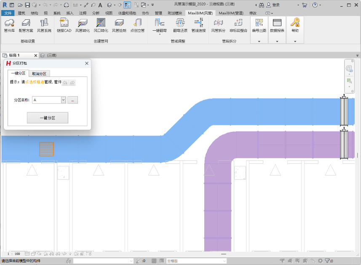This screenshot has width=361, height=265.
Task: Open the 风管系统 duct system settings
Action: click(x=44, y=25)
